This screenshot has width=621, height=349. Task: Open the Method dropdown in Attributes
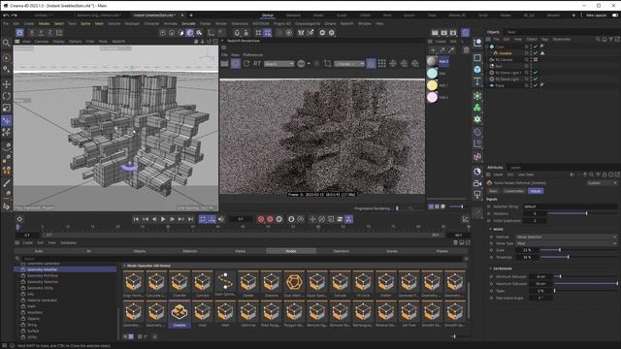[566, 237]
